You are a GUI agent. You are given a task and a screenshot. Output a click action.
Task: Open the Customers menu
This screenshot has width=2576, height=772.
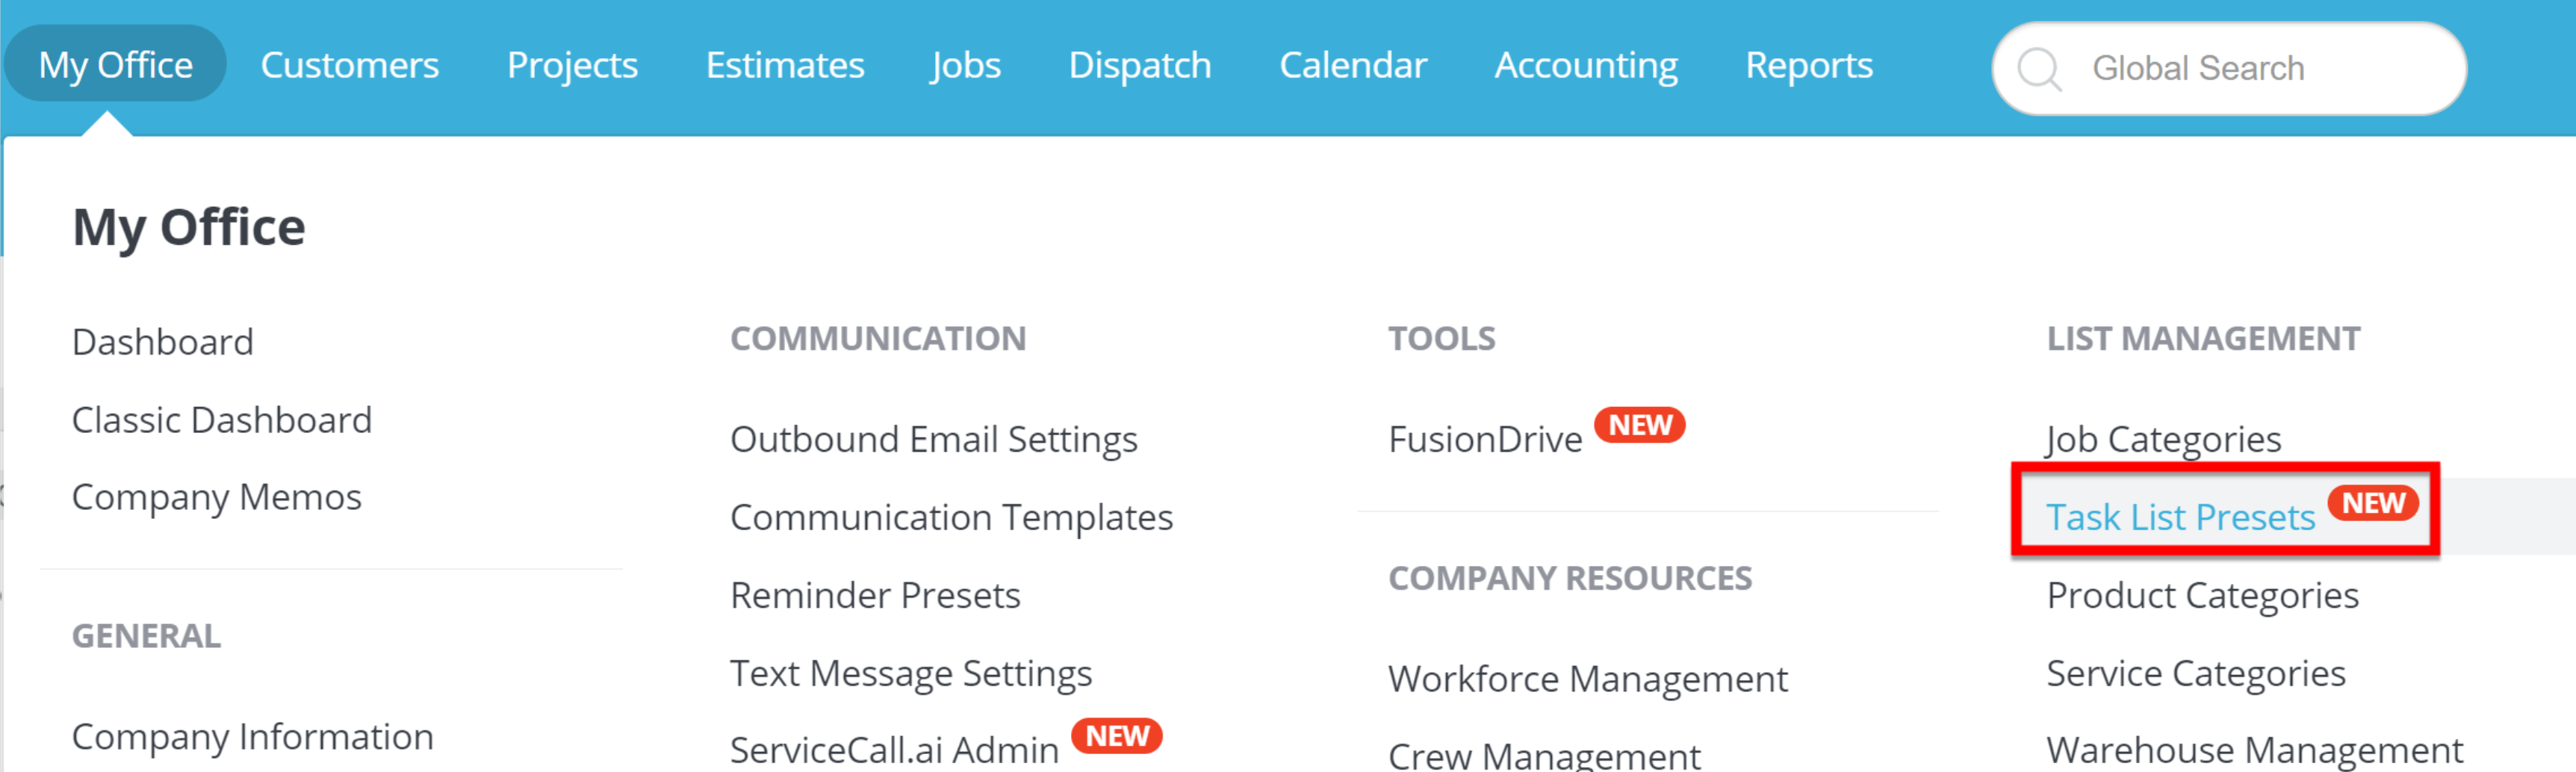pos(349,65)
